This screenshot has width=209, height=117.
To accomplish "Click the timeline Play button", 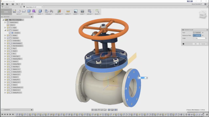I will (10, 114).
